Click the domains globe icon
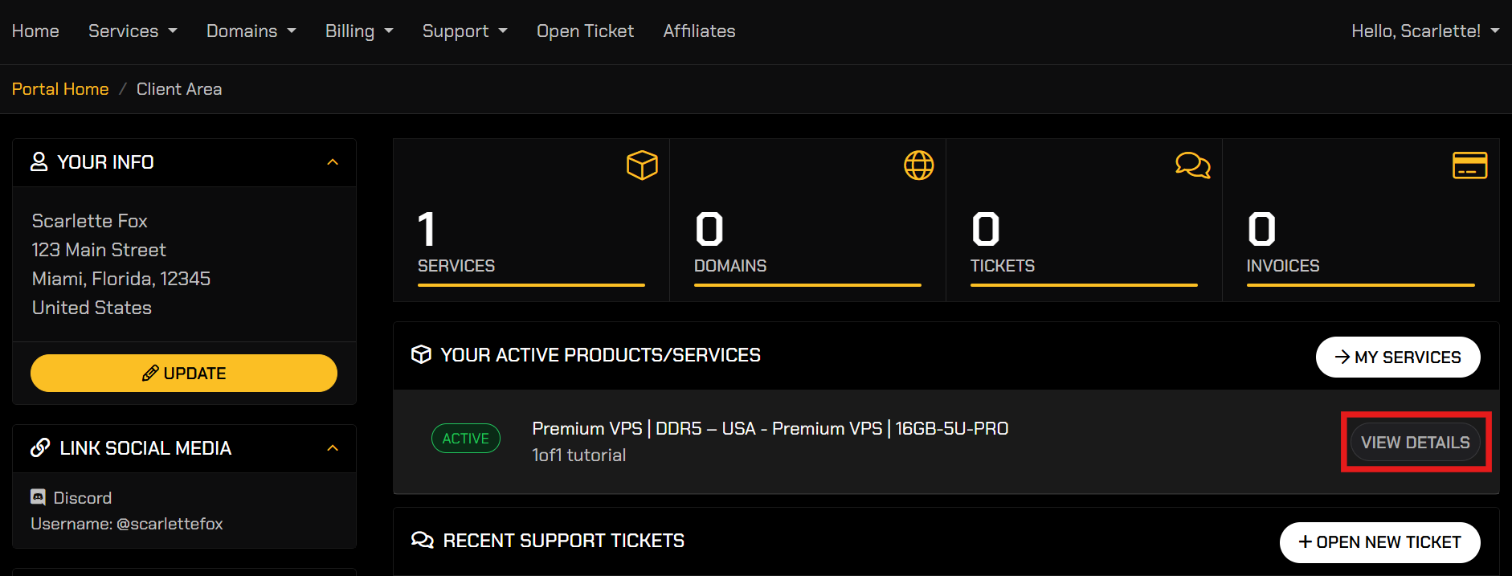 (x=918, y=165)
